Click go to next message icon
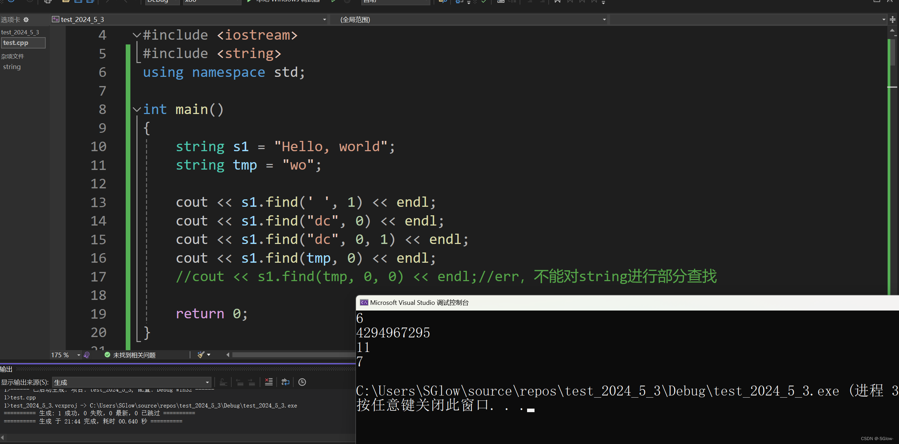 coord(251,382)
